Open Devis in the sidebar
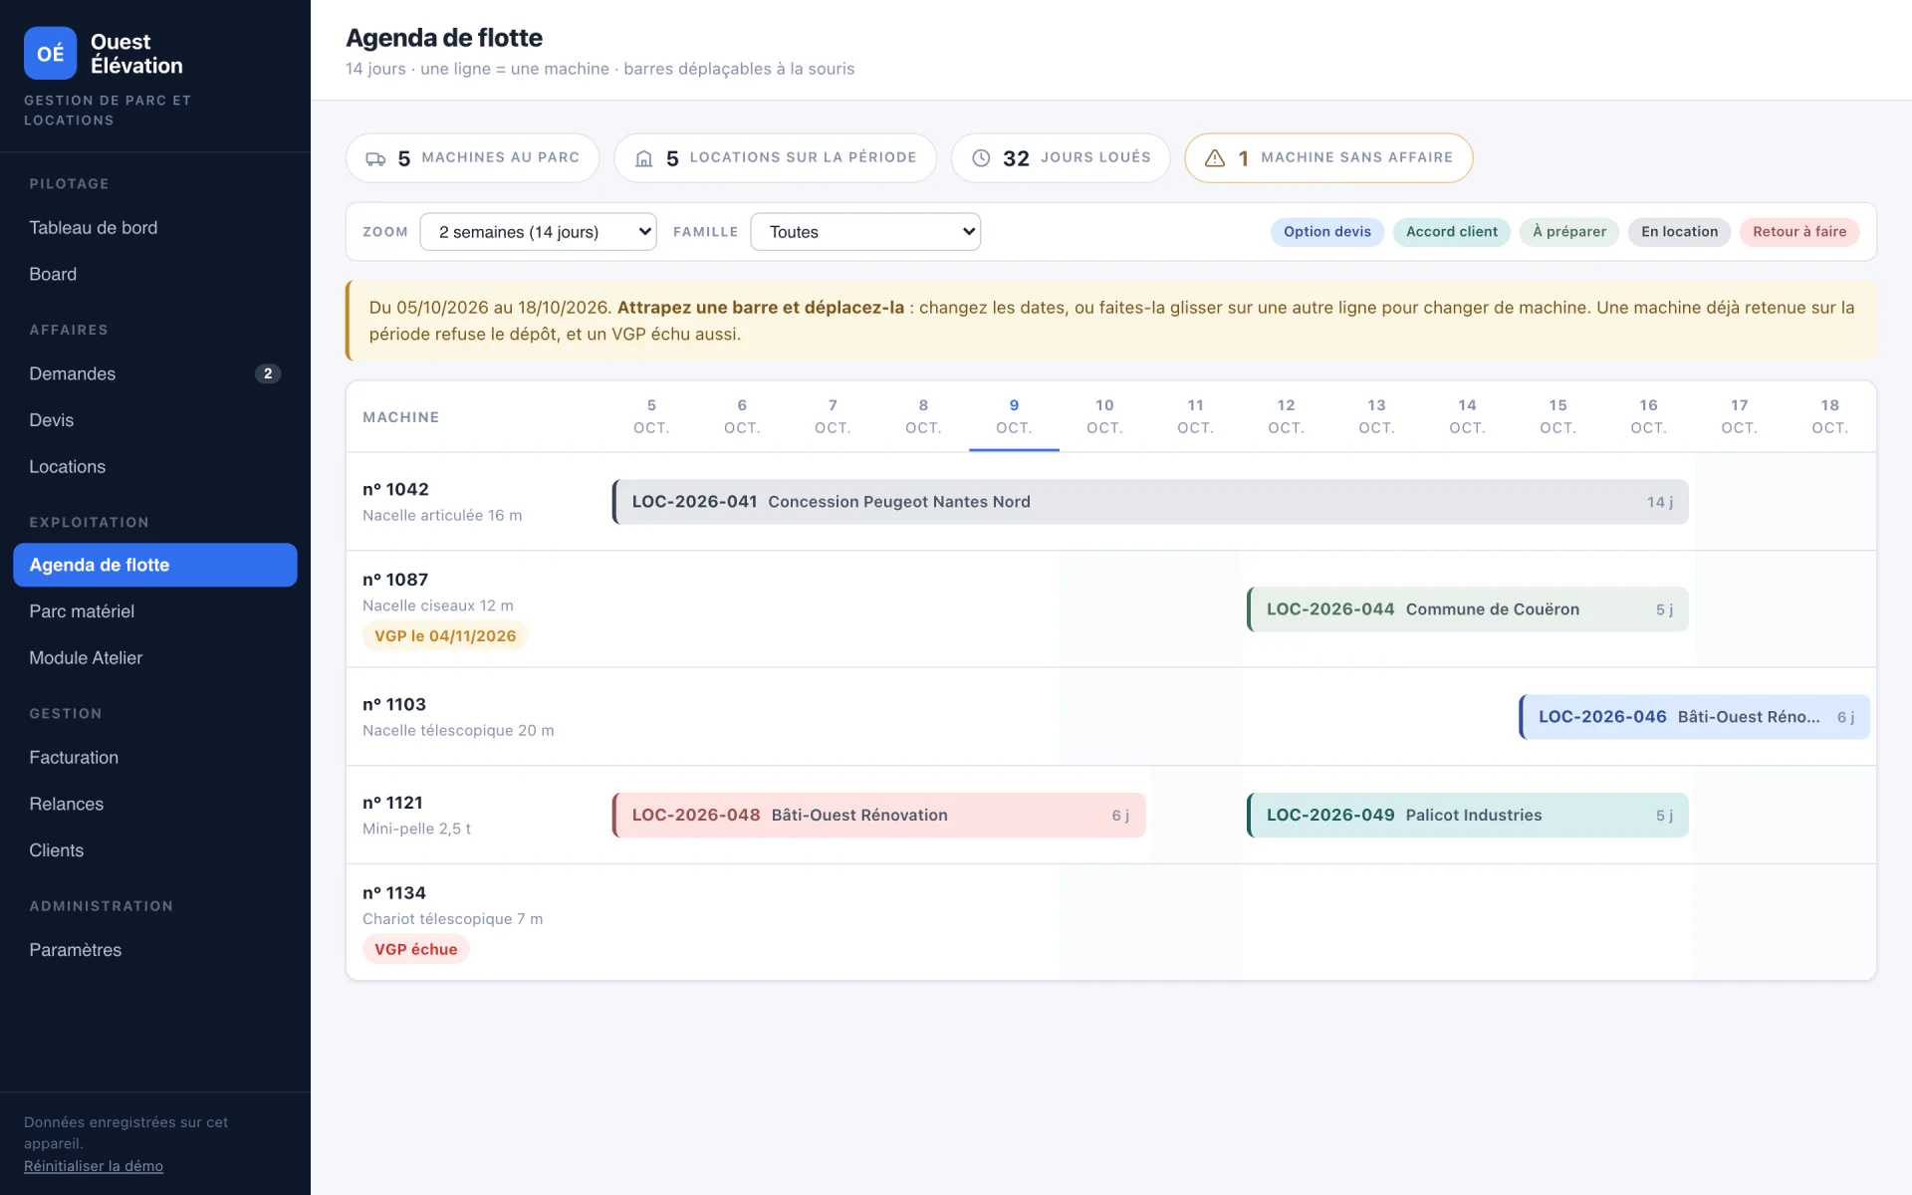This screenshot has width=1912, height=1195. click(155, 420)
